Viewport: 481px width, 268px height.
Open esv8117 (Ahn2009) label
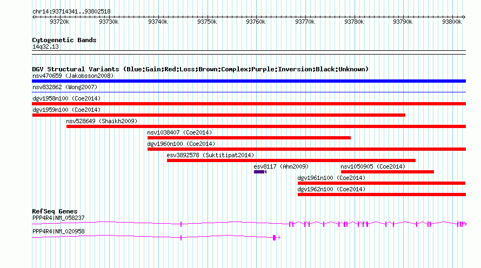click(x=281, y=166)
